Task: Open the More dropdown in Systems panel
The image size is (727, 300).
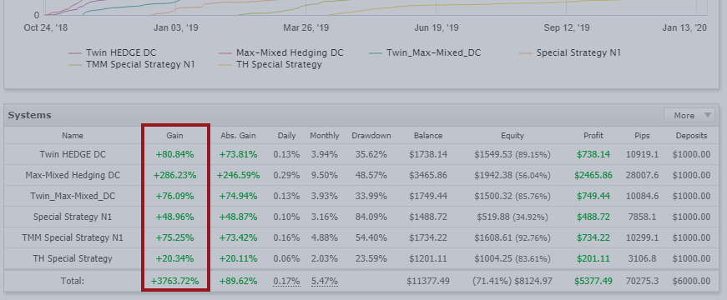Action: pos(689,115)
